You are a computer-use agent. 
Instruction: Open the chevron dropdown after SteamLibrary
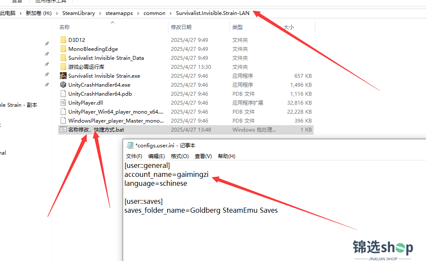pos(100,13)
